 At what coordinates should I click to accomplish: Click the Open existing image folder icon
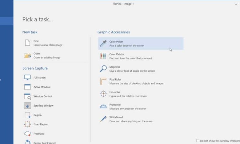pos(27,55)
